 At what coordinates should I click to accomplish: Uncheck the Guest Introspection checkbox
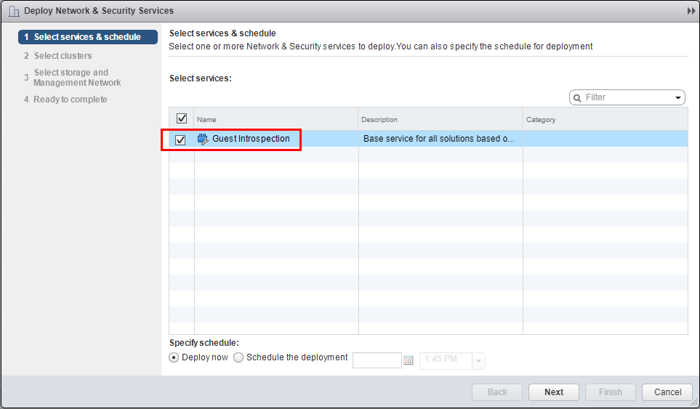(x=180, y=139)
